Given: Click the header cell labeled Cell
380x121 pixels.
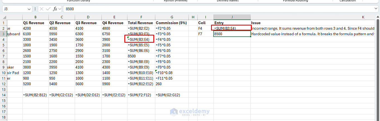Looking at the screenshot, I should coord(205,23).
